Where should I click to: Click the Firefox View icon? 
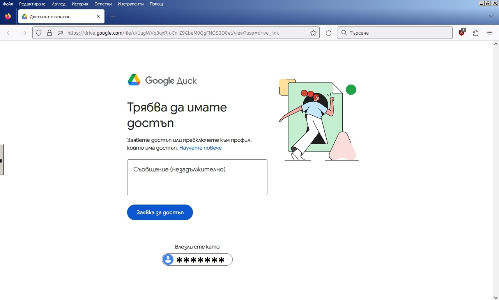[x=8, y=16]
